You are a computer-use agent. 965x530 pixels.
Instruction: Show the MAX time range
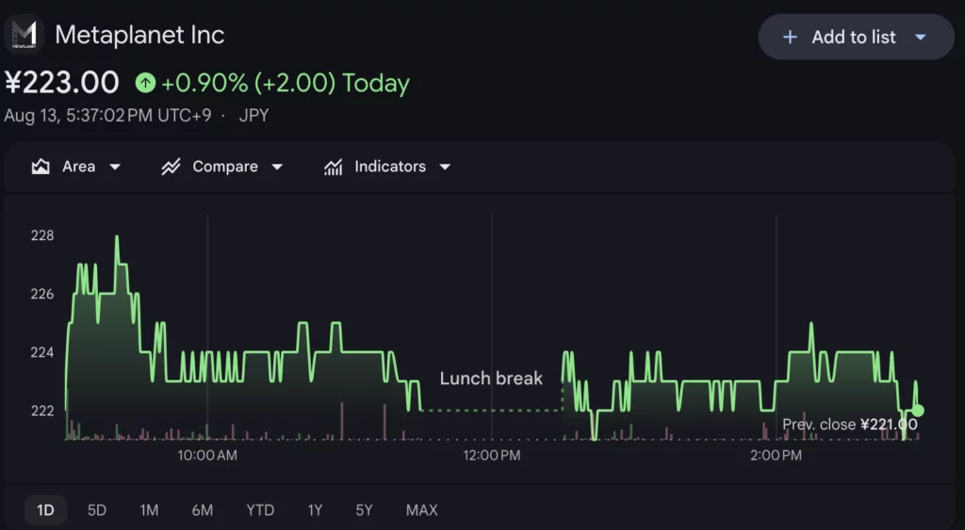(421, 510)
